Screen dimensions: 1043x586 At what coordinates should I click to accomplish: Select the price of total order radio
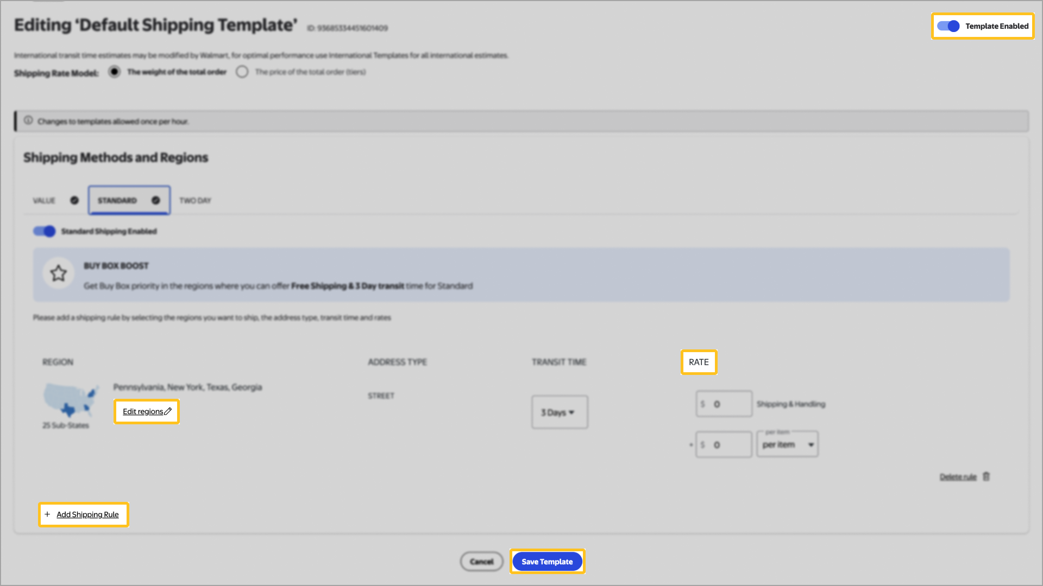pos(242,72)
